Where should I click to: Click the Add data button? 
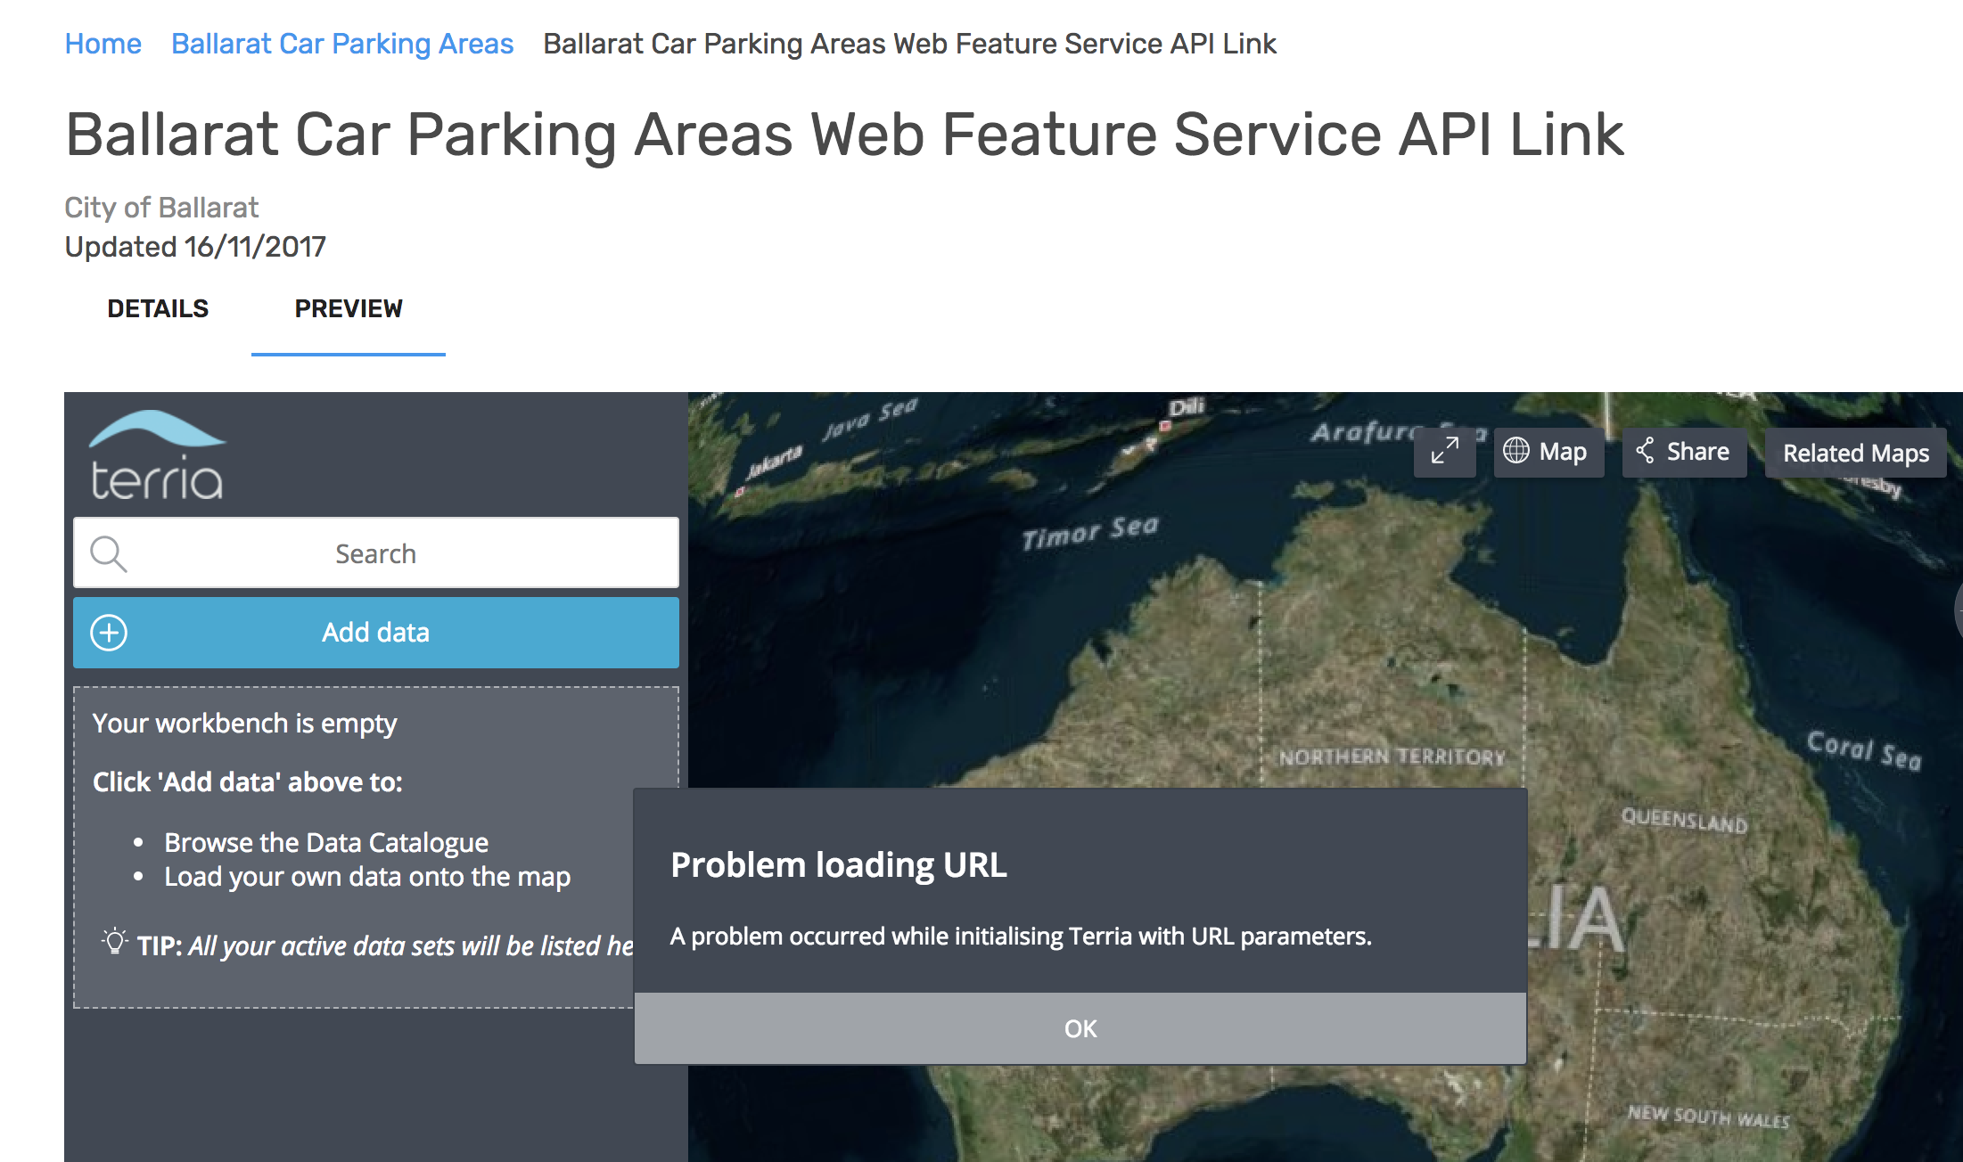[375, 633]
